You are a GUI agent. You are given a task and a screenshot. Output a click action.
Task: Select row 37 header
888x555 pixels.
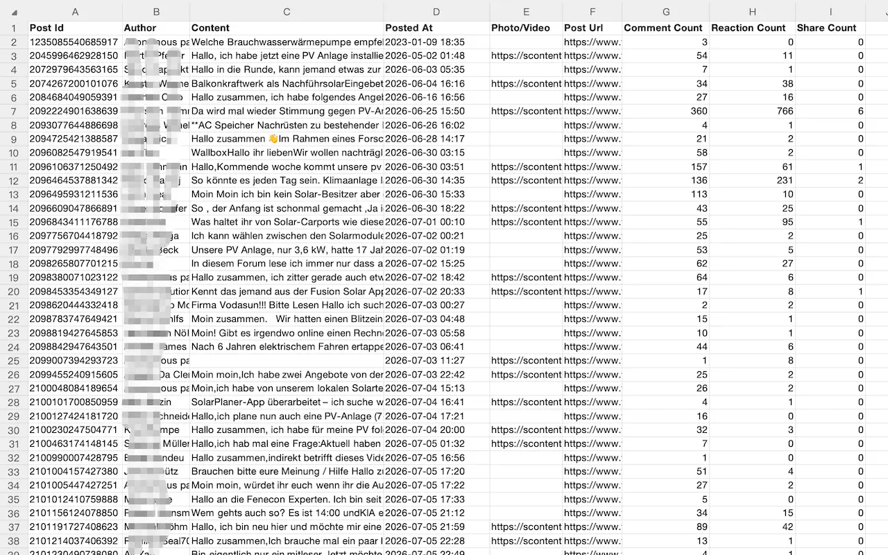[14, 527]
